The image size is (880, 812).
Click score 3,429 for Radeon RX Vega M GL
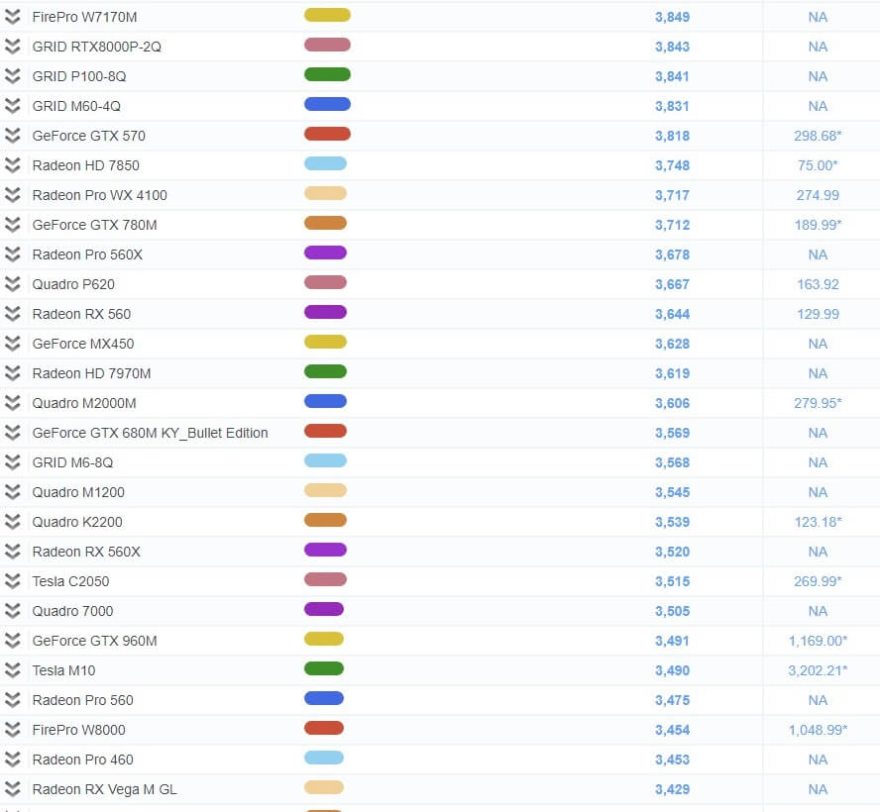point(672,790)
